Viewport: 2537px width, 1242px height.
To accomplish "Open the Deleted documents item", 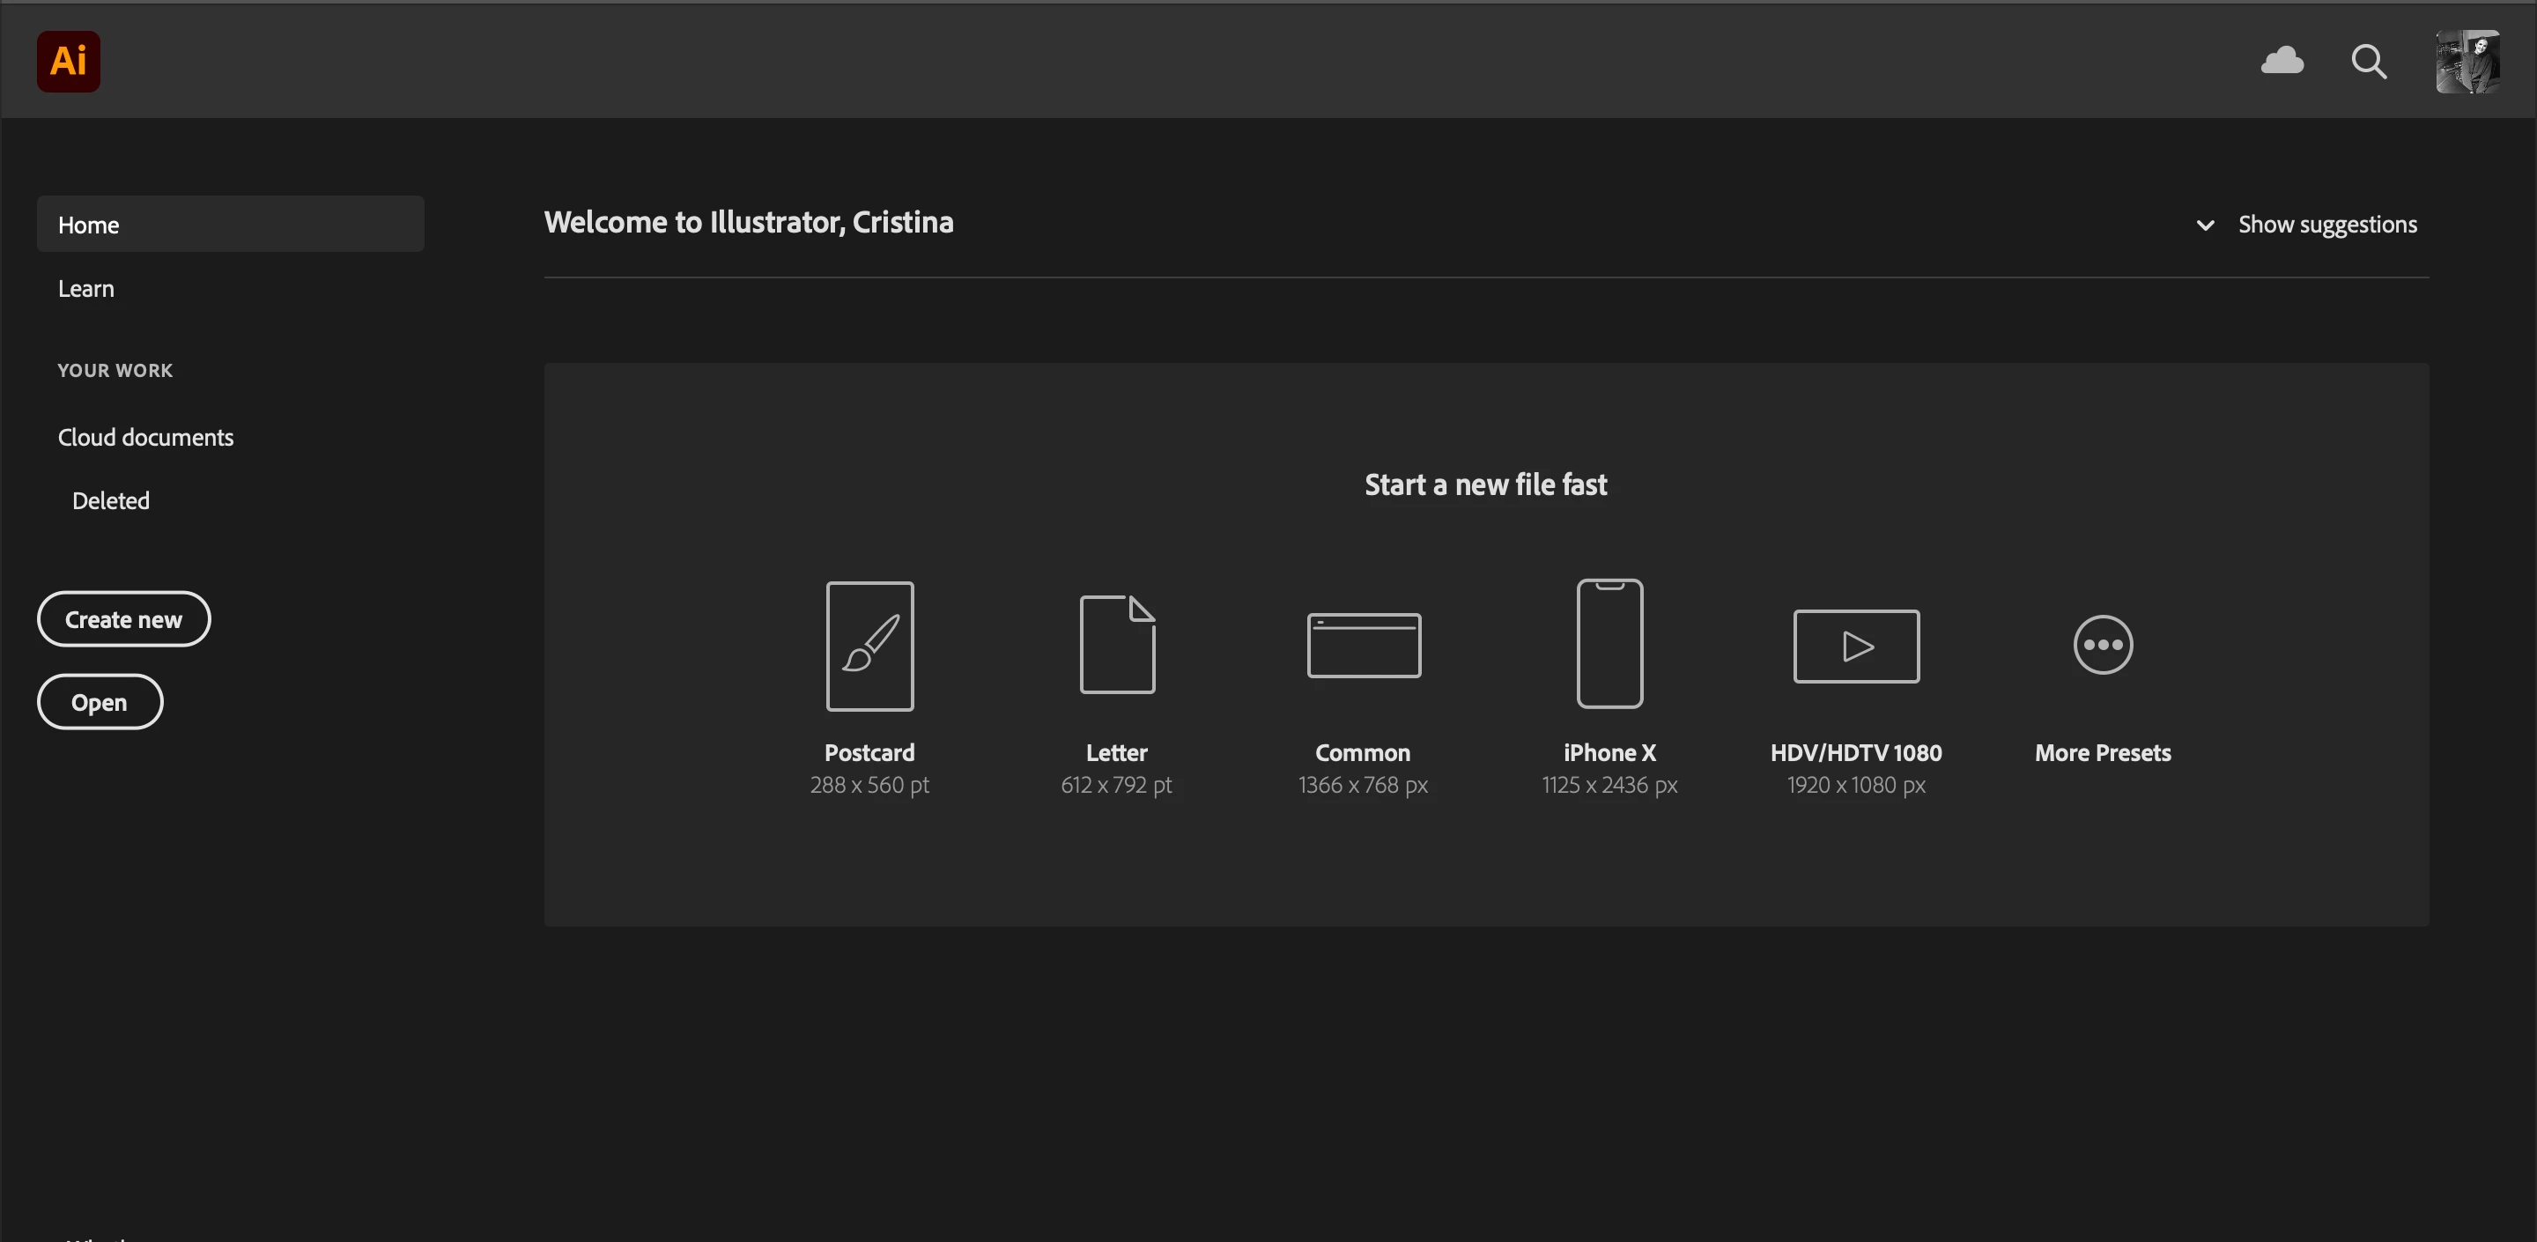I will click(x=110, y=500).
